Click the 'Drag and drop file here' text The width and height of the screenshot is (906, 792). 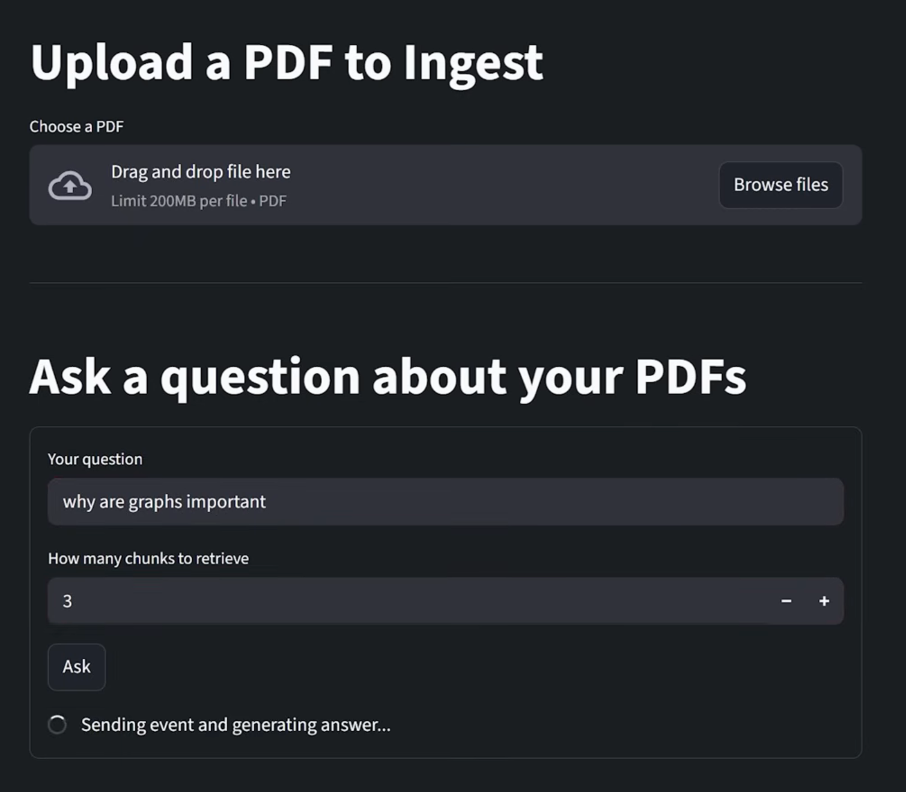coord(201,172)
